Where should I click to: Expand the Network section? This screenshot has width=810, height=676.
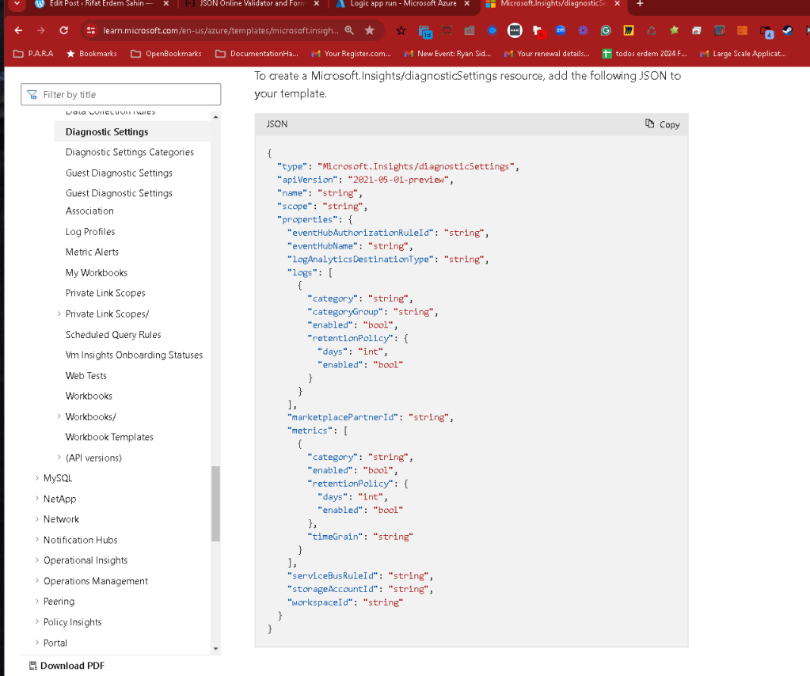[36, 519]
